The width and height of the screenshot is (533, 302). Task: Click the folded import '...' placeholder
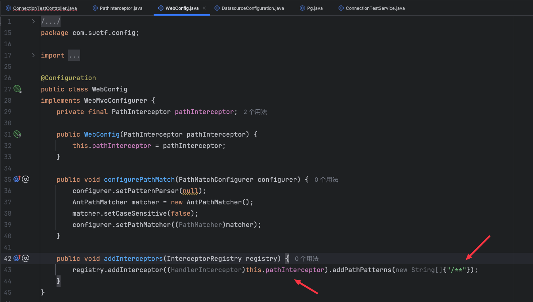click(x=74, y=55)
